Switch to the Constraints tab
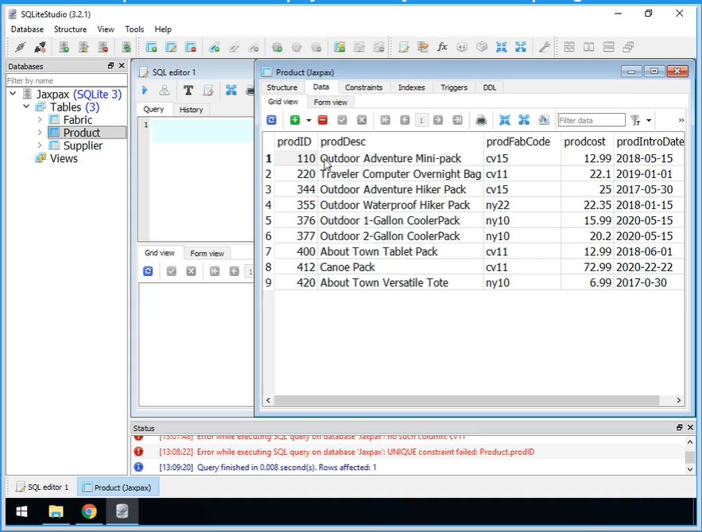The image size is (702, 532). coord(363,87)
